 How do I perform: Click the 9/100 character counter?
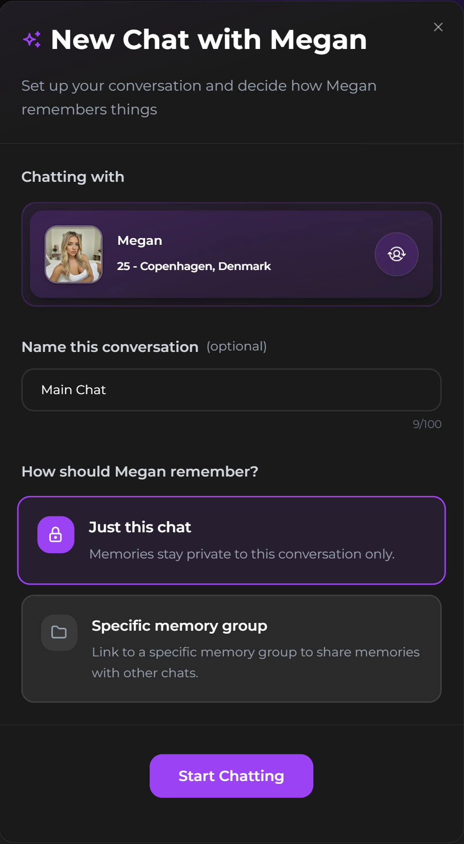[427, 424]
